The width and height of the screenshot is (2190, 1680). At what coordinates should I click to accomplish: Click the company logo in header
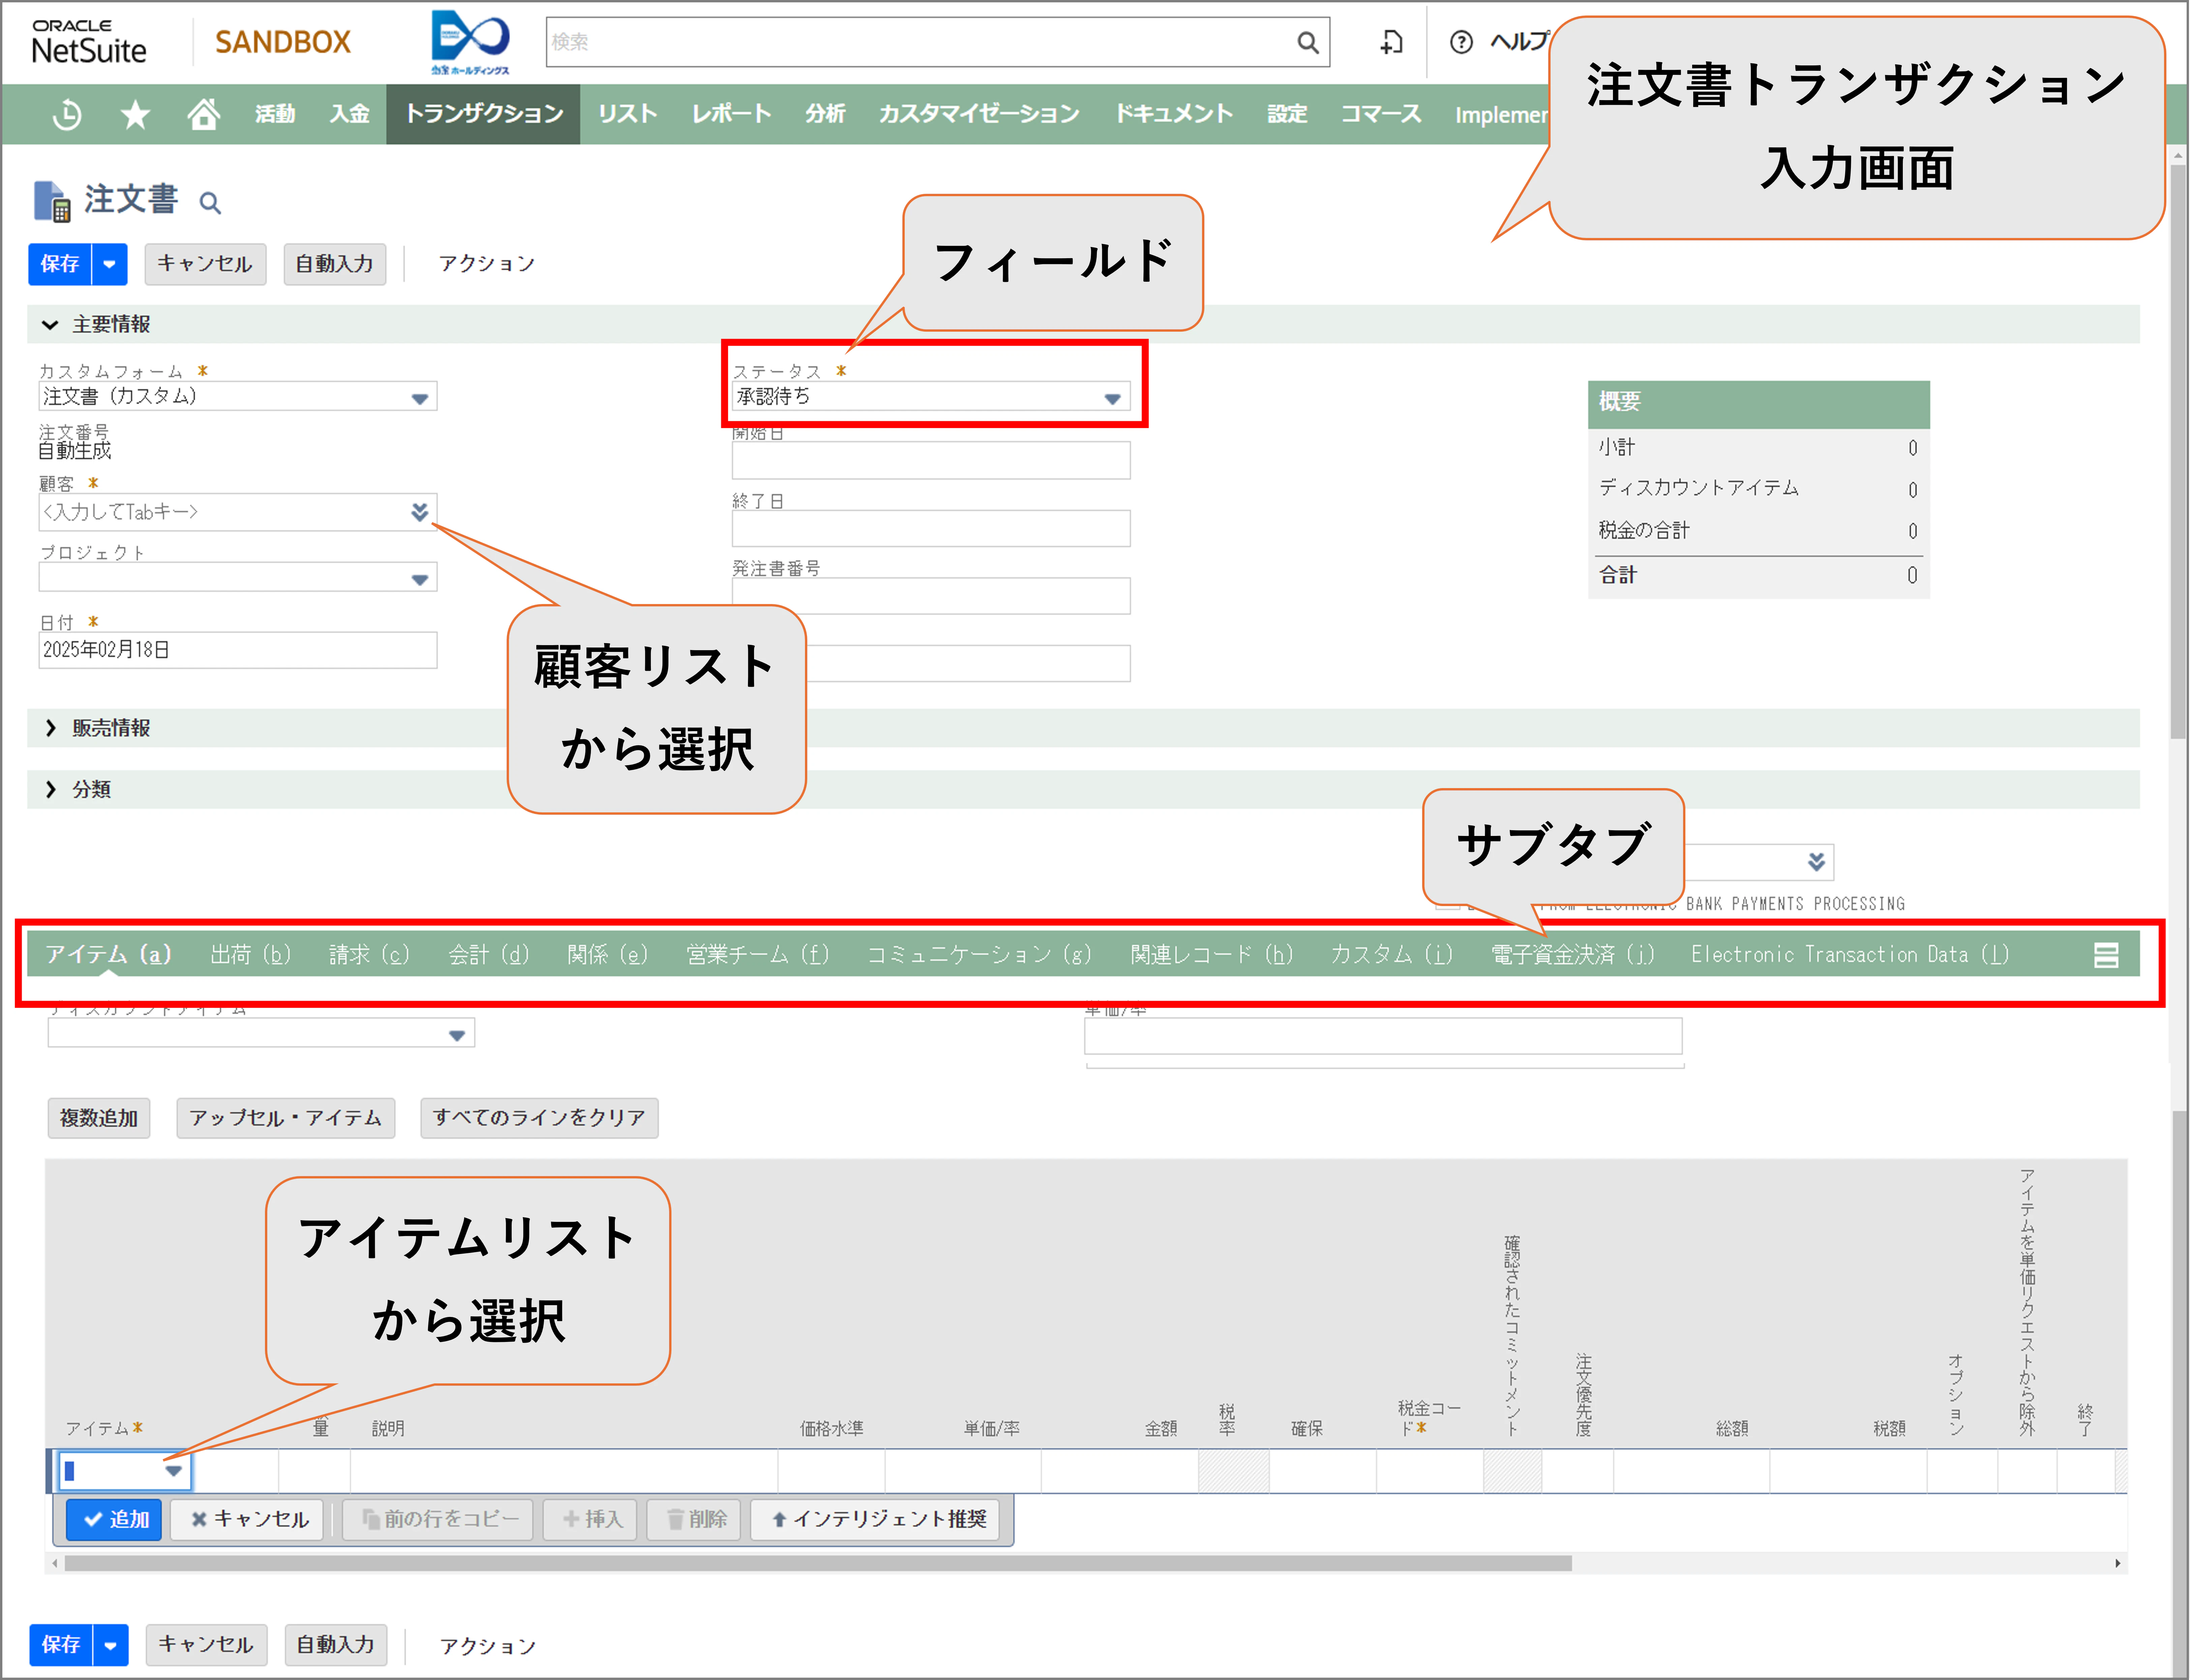click(x=470, y=42)
